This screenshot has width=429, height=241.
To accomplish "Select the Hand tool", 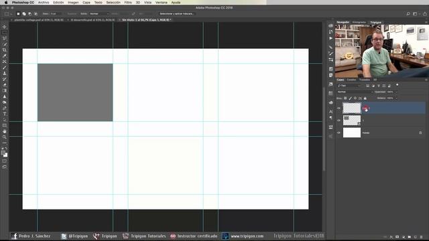I will point(5,131).
